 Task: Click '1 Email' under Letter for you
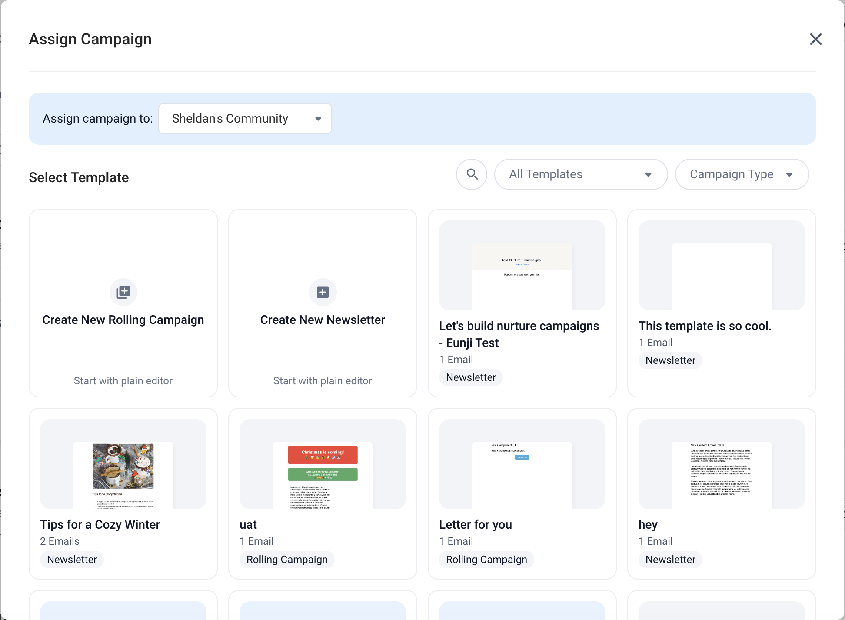[x=456, y=541]
